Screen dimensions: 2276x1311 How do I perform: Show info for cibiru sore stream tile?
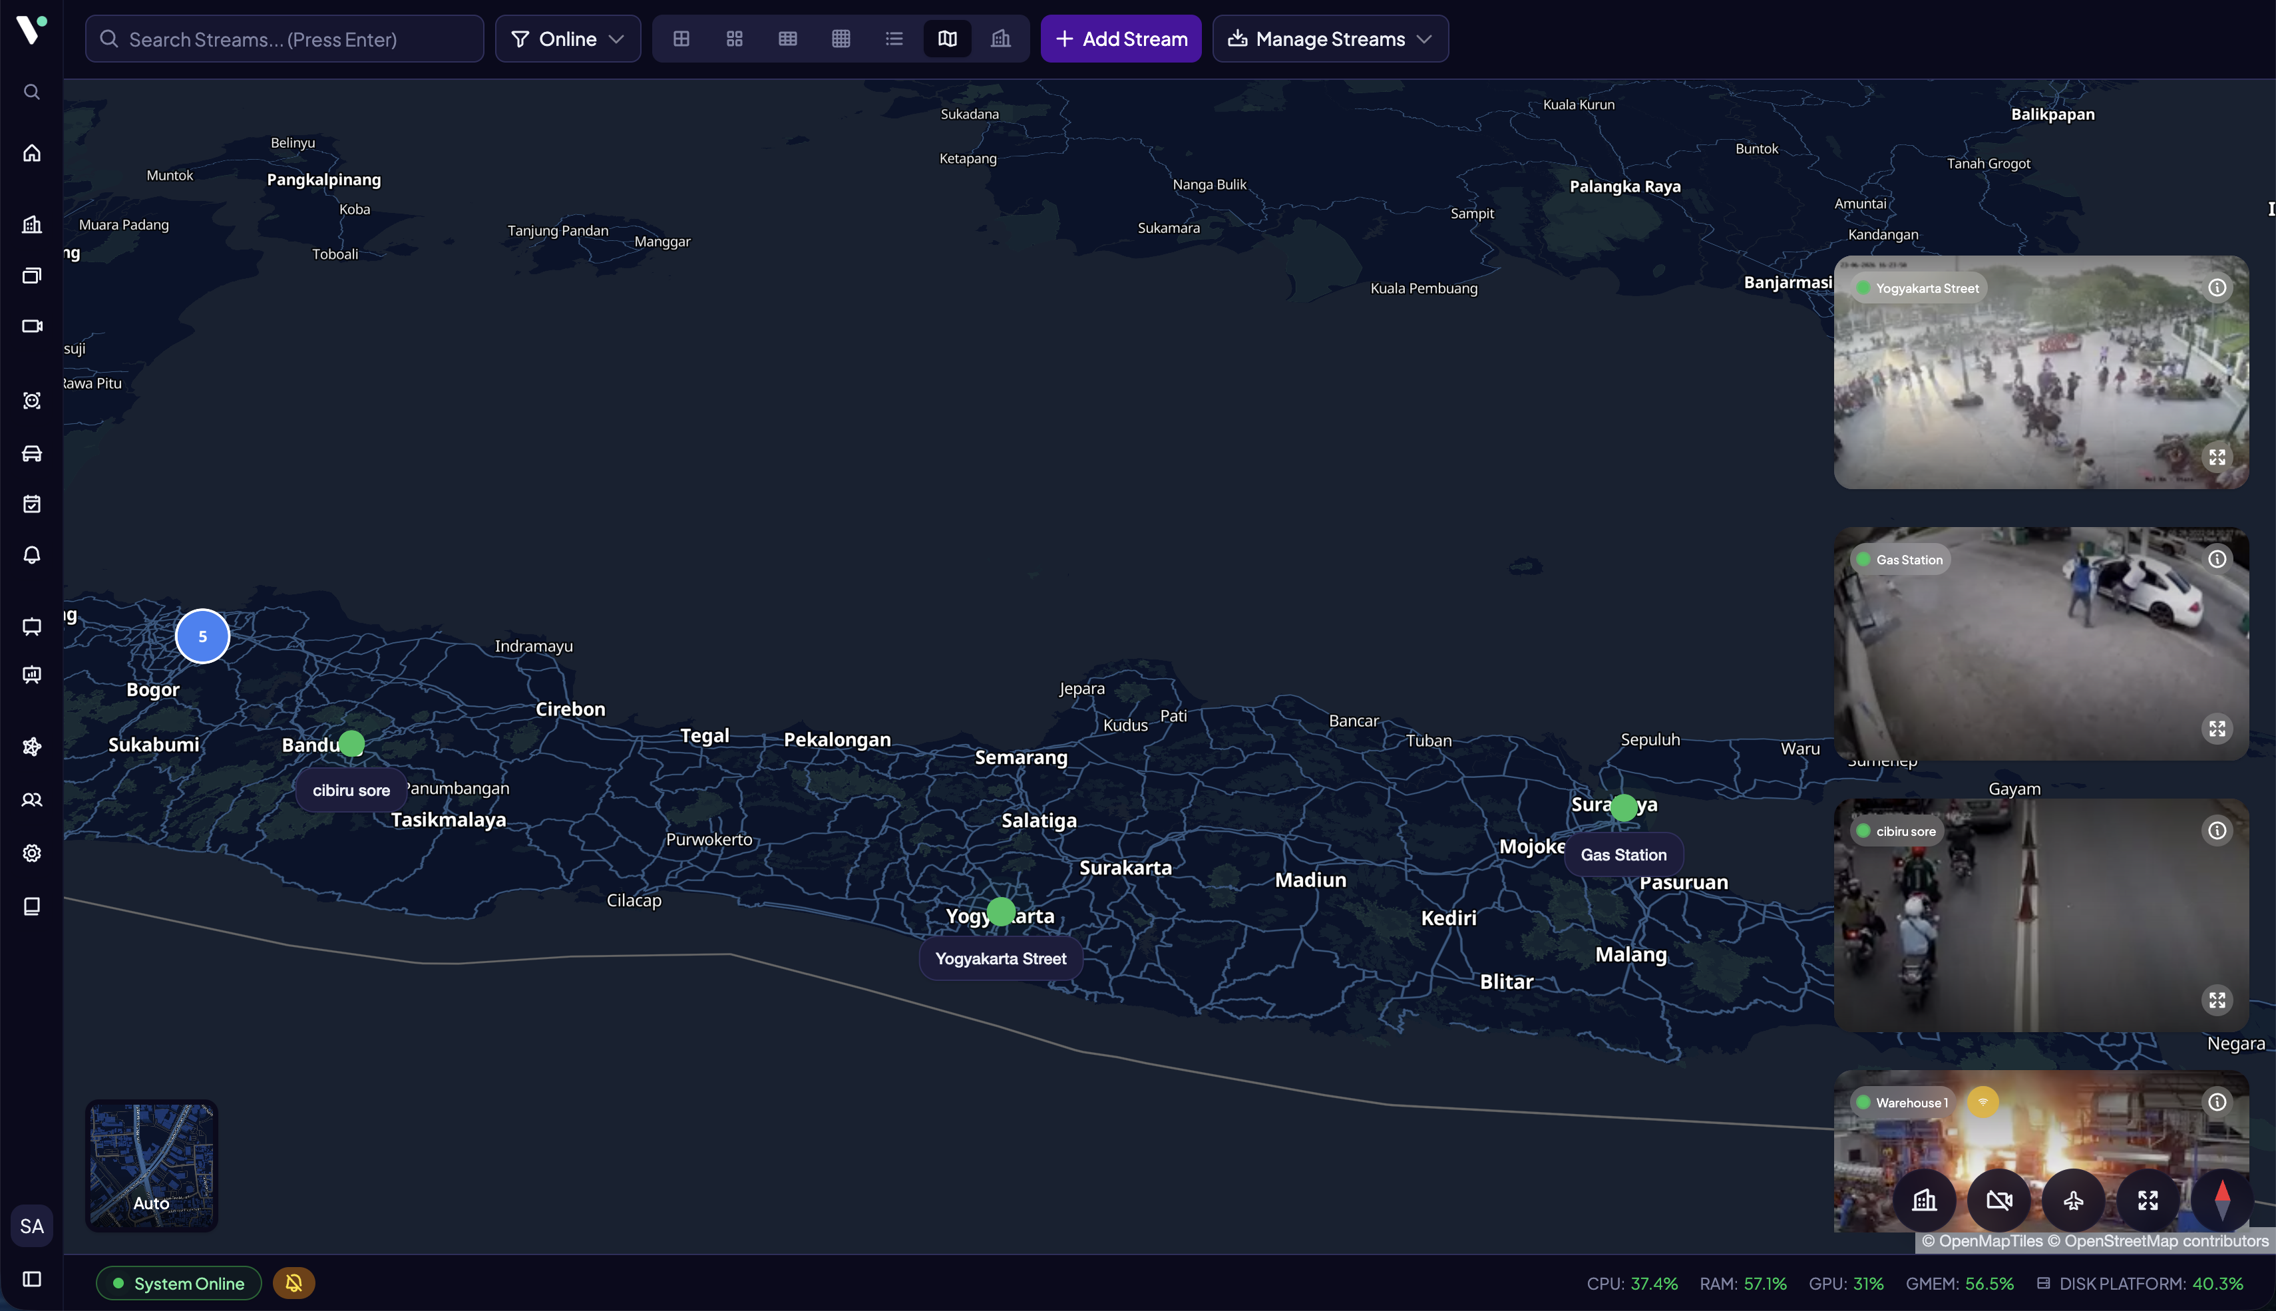[2217, 831]
